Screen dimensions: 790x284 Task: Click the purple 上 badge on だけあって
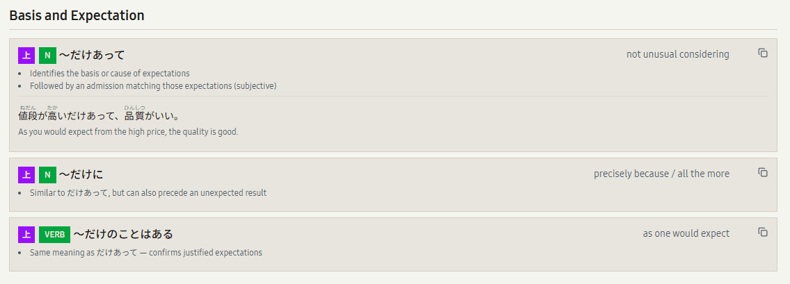click(26, 55)
